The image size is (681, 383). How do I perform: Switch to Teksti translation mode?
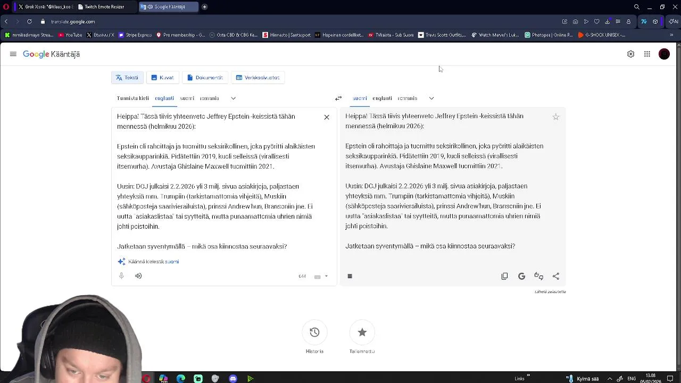[x=127, y=78]
